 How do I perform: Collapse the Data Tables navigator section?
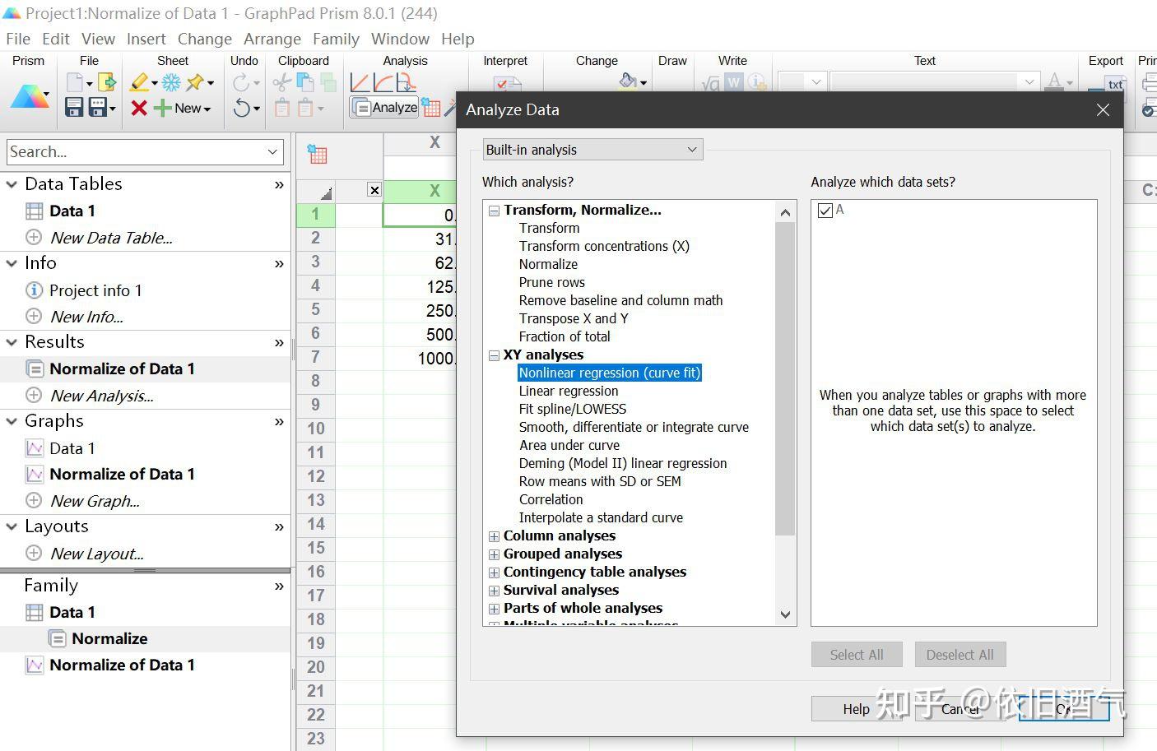pyautogui.click(x=12, y=184)
